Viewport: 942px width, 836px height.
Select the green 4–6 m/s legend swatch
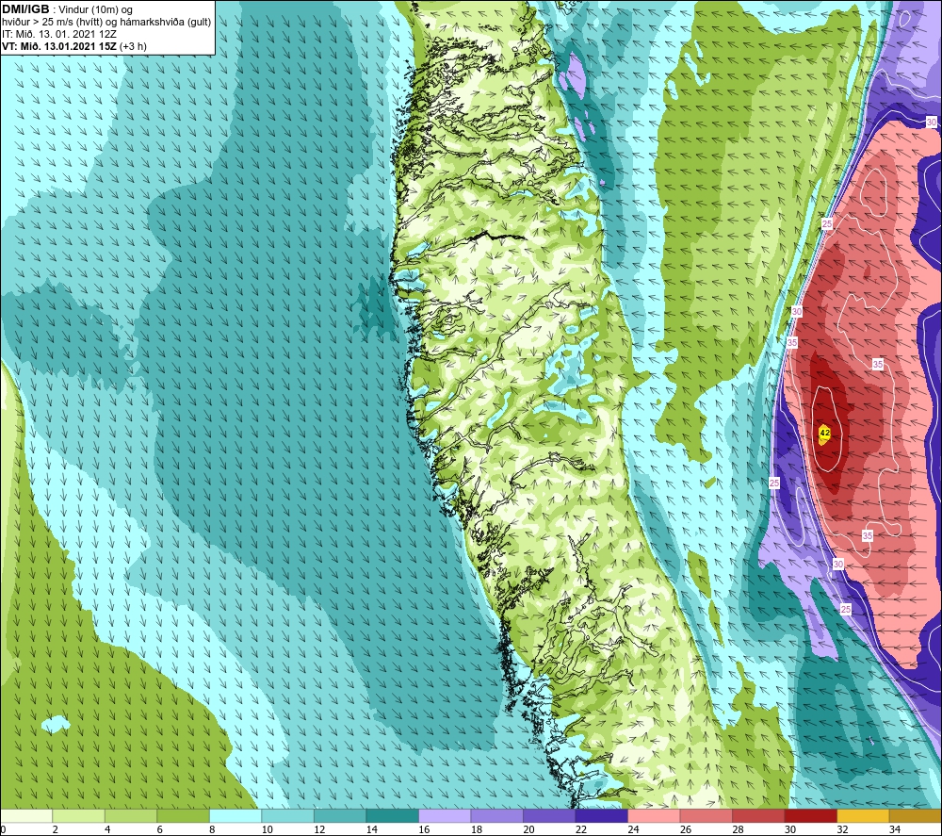point(131,816)
